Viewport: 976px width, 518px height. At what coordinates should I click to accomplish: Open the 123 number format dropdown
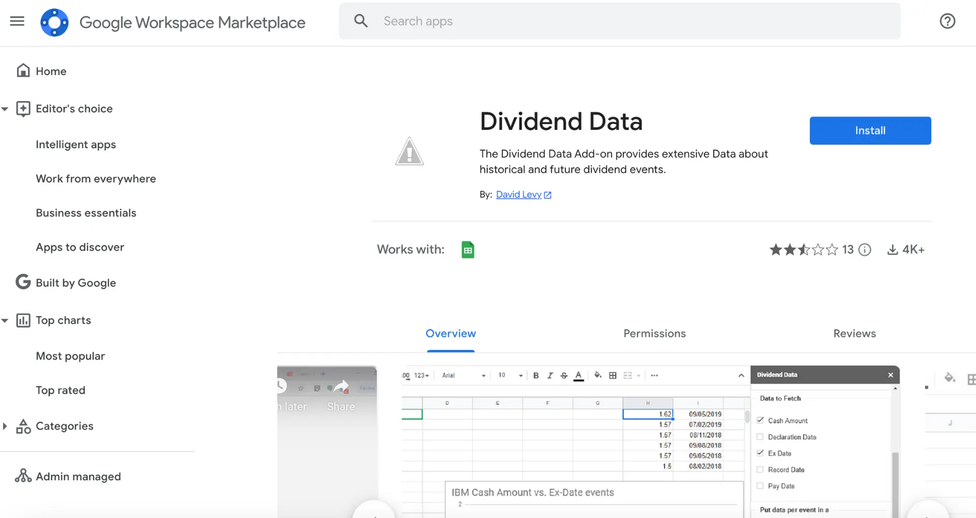[421, 375]
